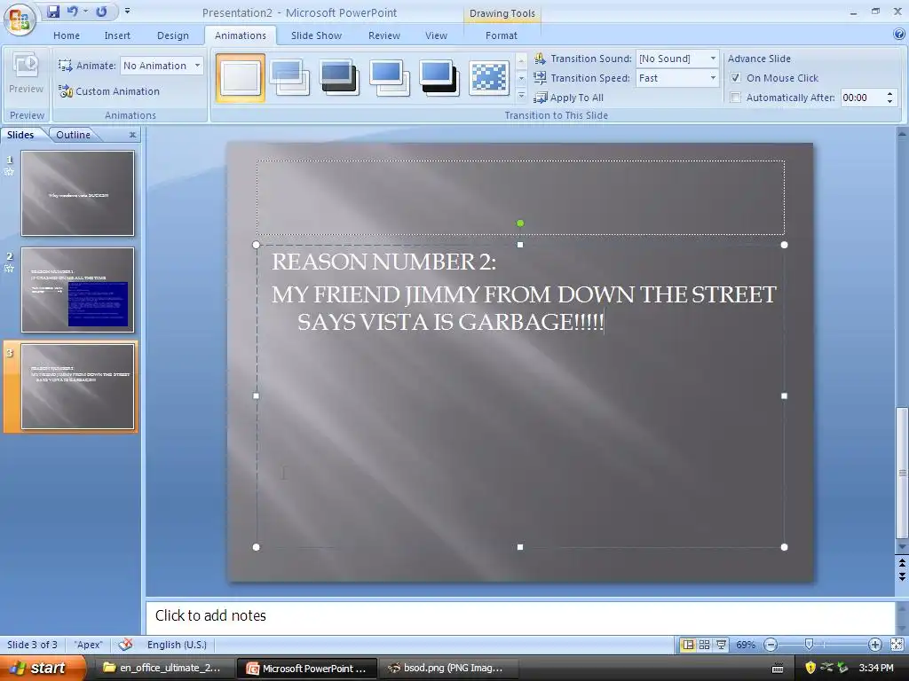Go to the Design tab

click(x=173, y=35)
